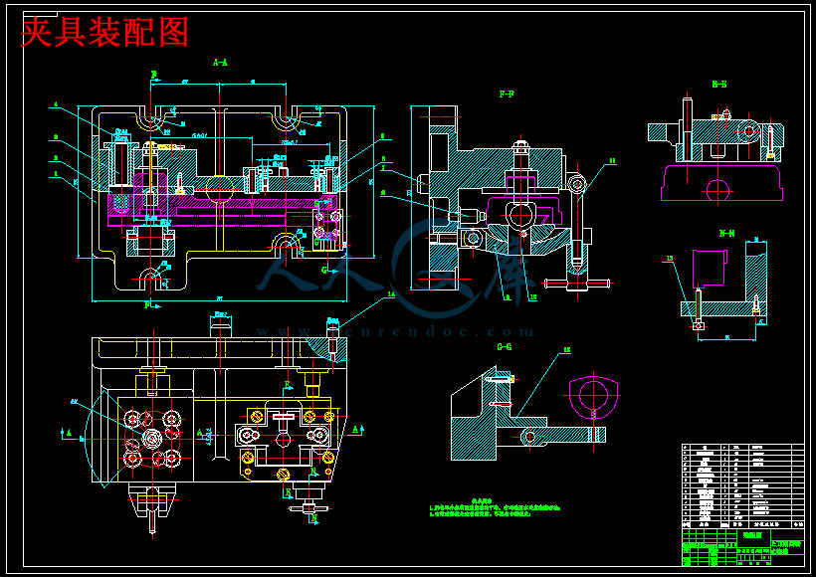816x577 pixels.
Task: Click part balloon number 10 under F-F view
Action: pos(533,297)
